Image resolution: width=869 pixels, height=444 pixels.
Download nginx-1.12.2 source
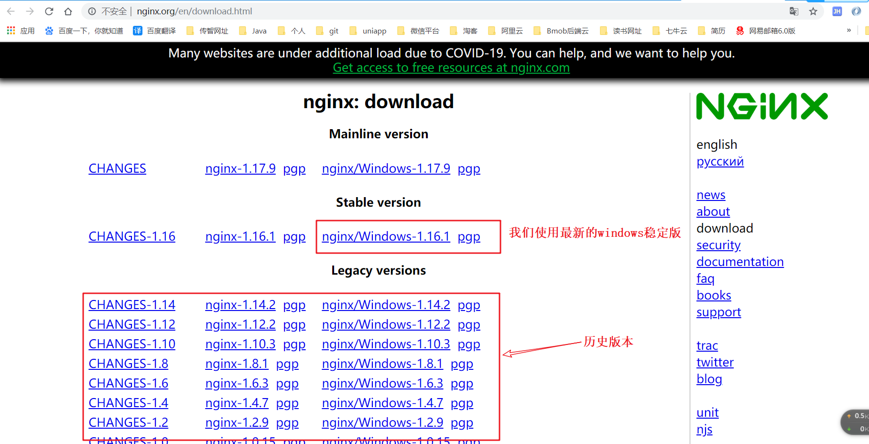click(x=240, y=324)
